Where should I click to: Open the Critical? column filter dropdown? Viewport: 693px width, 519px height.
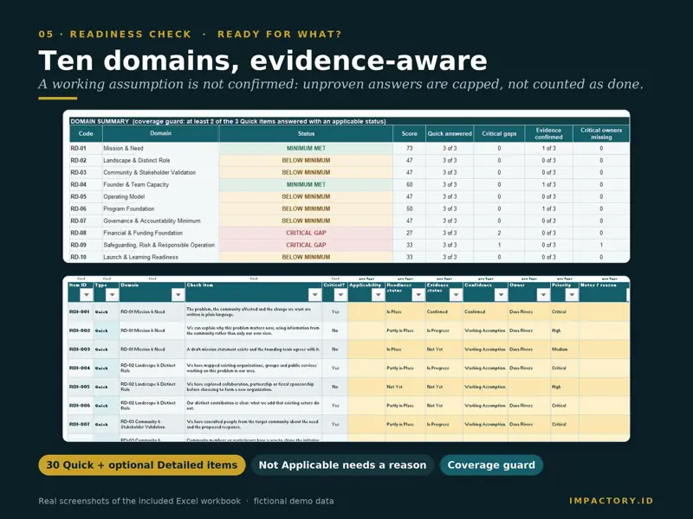click(340, 294)
